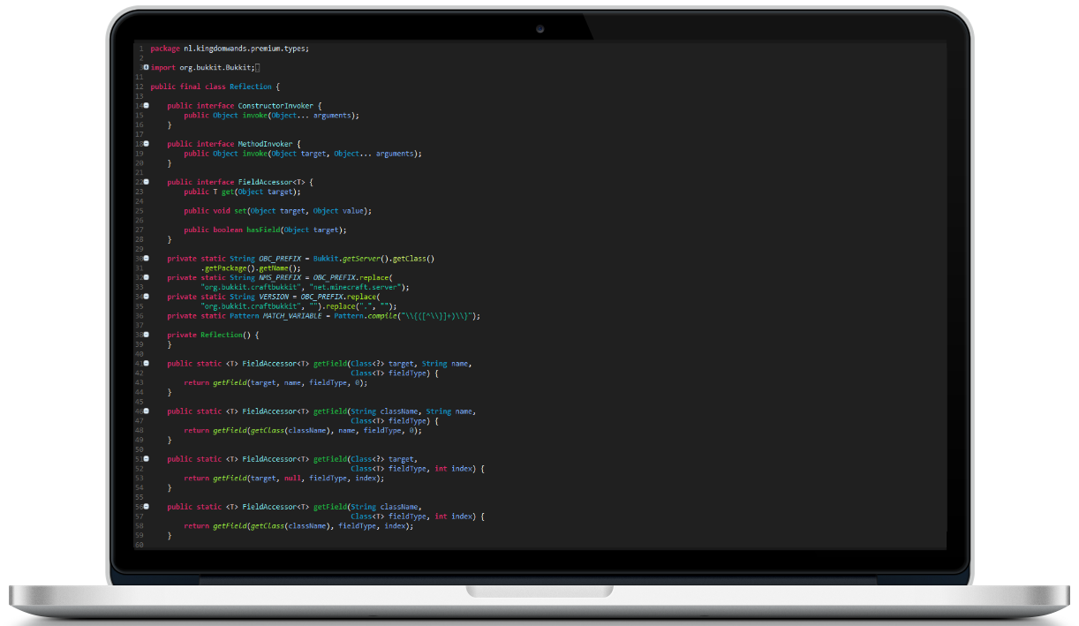Screen dimensions: 1079x626
Task: Collapse the FieldAccessor<T> interface fold marker
Action: coord(146,182)
